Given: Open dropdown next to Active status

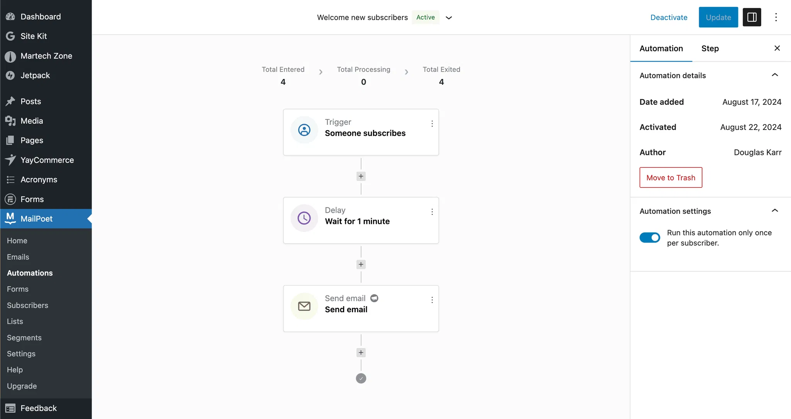Looking at the screenshot, I should [448, 18].
